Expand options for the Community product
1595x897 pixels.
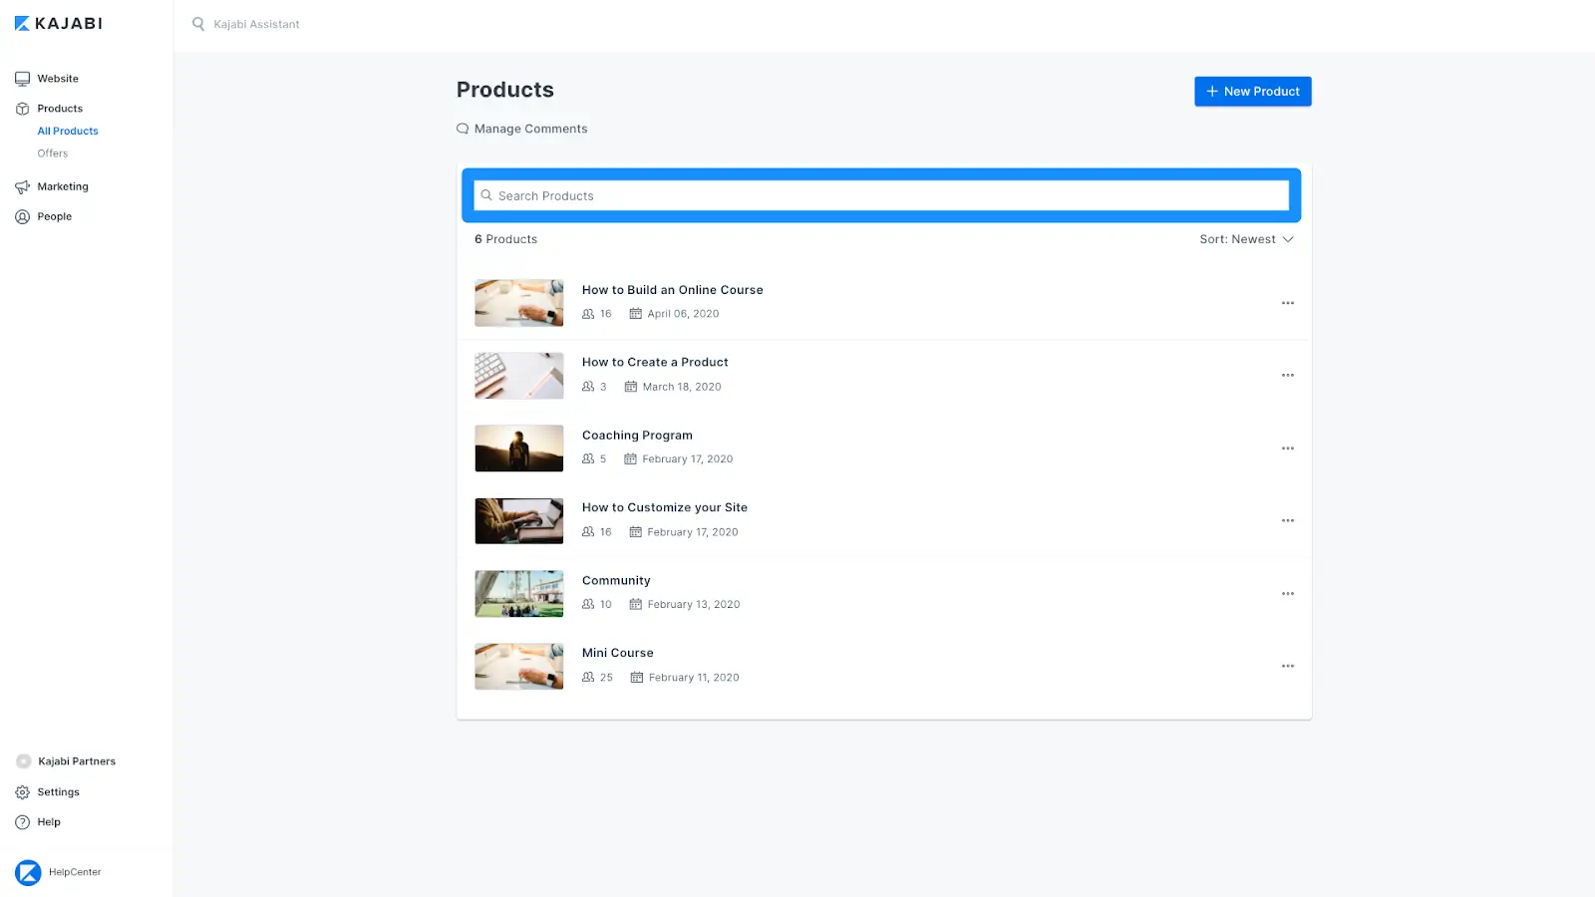tap(1288, 592)
